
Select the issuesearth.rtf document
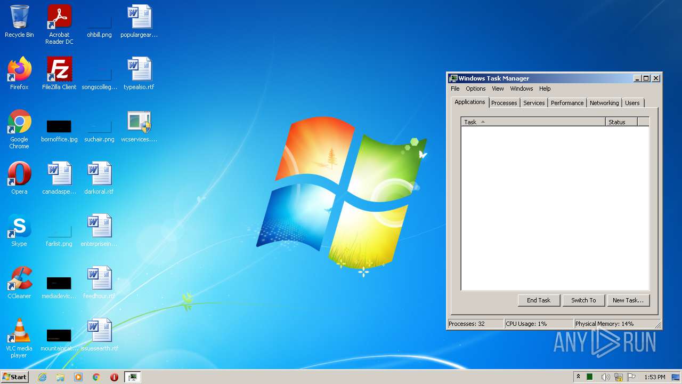click(99, 335)
